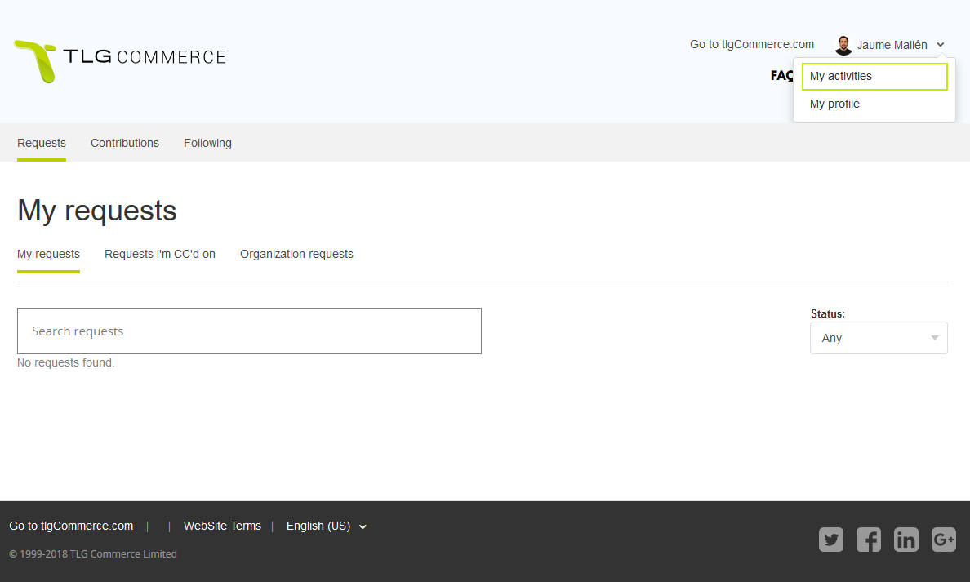Switch to the Following tab
Screen dimensions: 970x582
coord(208,143)
